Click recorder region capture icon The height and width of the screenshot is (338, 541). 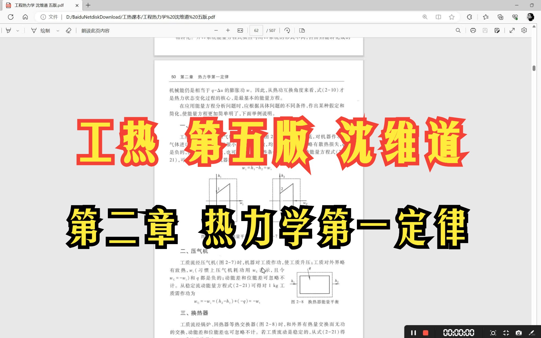tap(493, 333)
